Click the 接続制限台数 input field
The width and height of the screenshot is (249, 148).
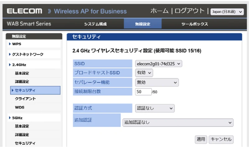[143, 92]
